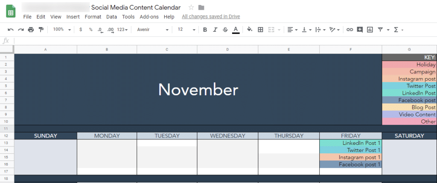This screenshot has height=183, width=437.
Task: Open the fill color bucket
Action: (x=250, y=29)
